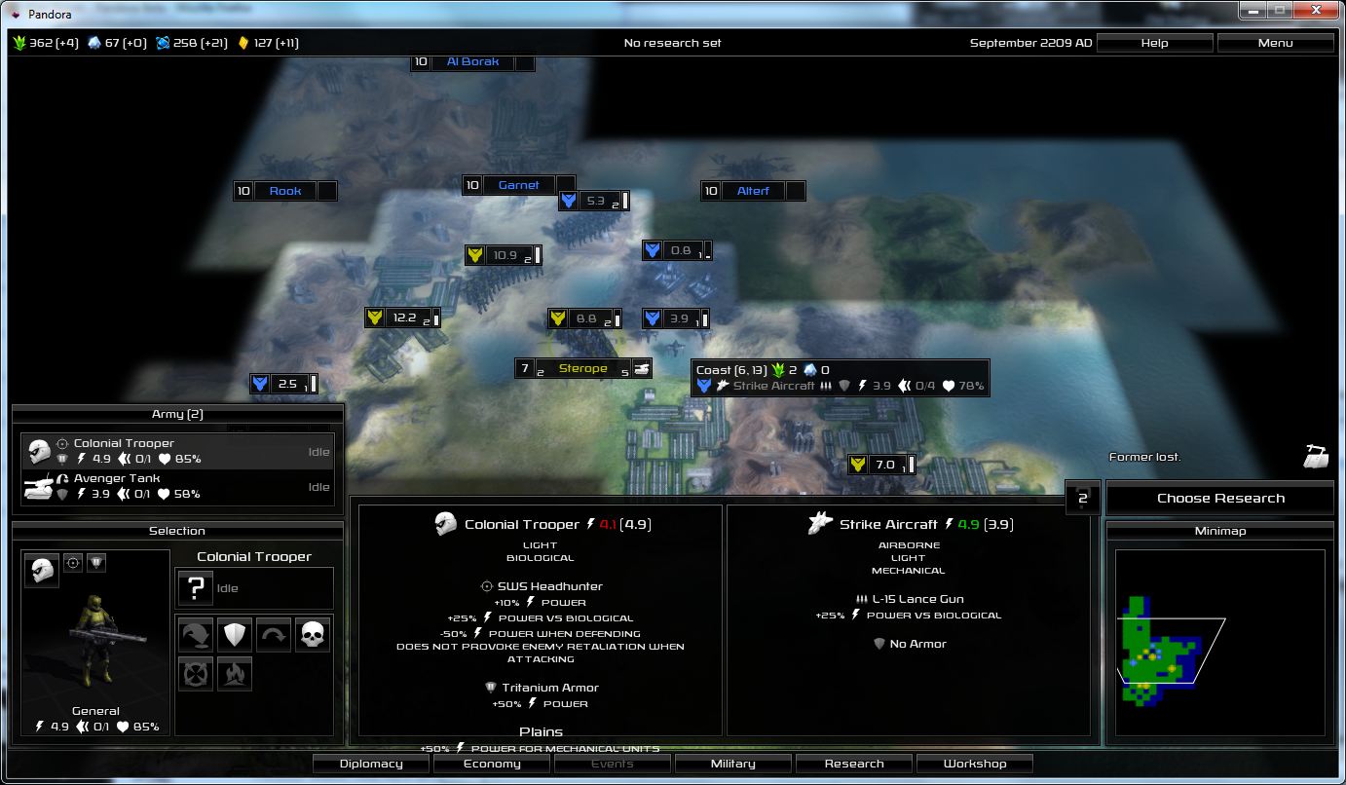Click the "Former lost." event message
This screenshot has width=1346, height=785.
(x=1144, y=457)
